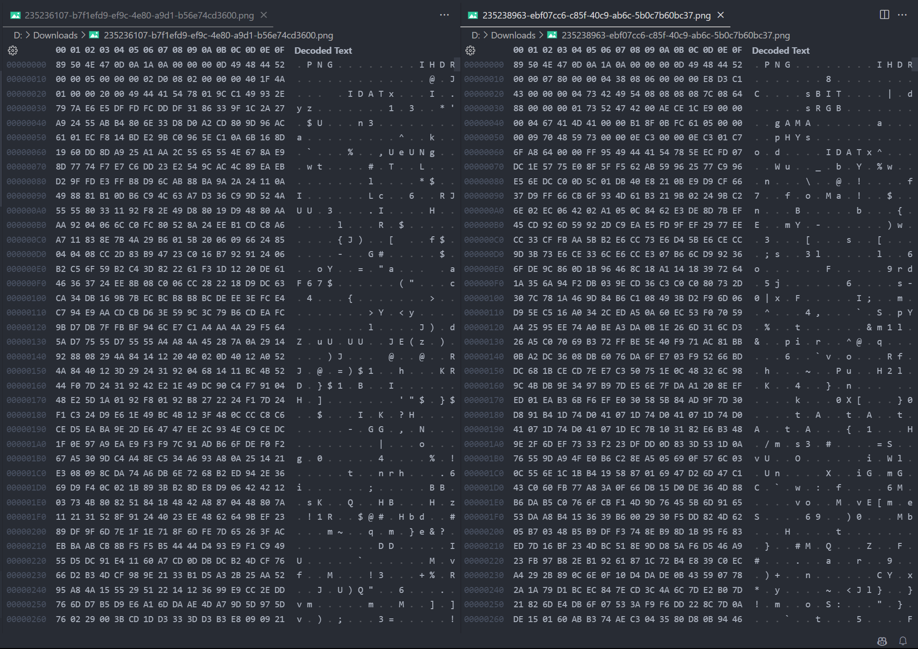Viewport: 918px width, 649px height.
Task: Open notifications bell in status bar
Action: [903, 641]
